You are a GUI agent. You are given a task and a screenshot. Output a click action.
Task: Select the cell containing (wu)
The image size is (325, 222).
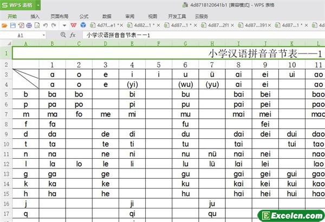(x=185, y=84)
